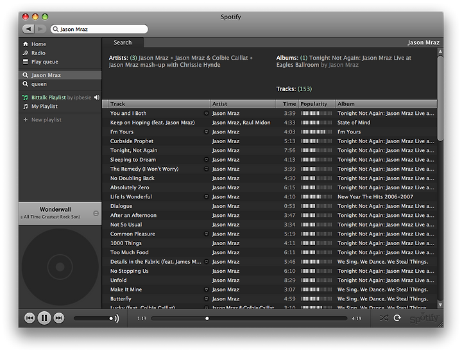Click the volume speaker icon

[117, 318]
